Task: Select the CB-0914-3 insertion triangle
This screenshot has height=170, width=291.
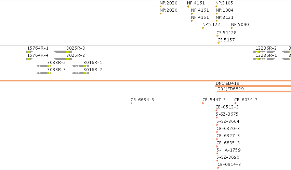Action: pos(218,168)
